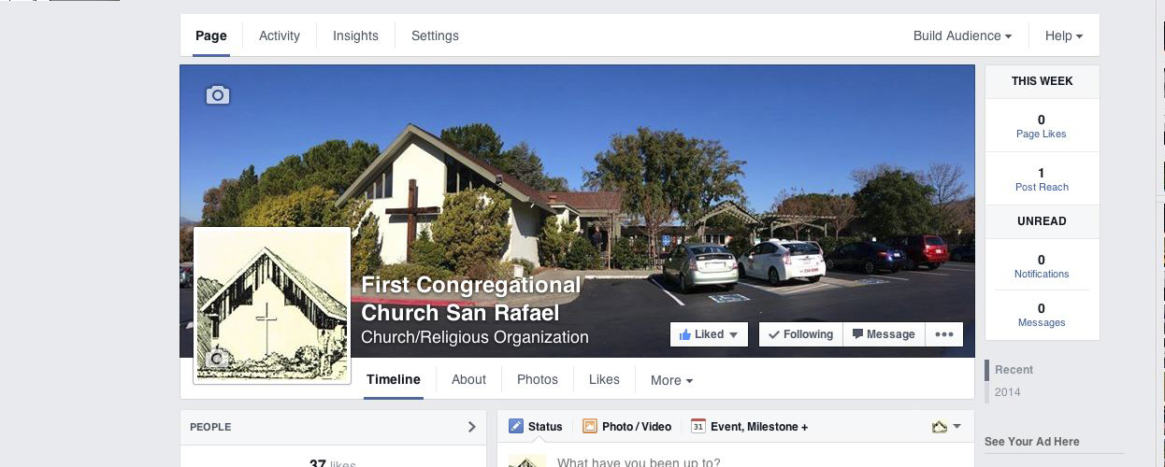Click the Message speech bubble button

point(884,334)
